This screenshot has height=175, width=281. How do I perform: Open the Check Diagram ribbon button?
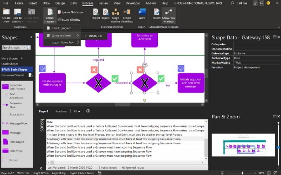click(50, 16)
